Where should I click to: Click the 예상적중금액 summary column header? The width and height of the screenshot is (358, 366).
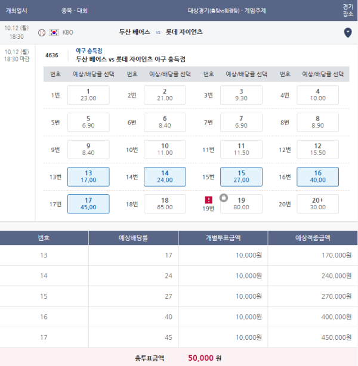[313, 238]
